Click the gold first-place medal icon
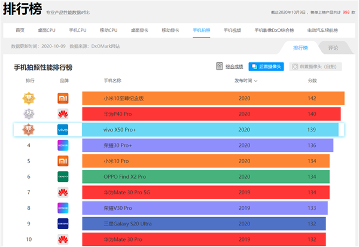The height and width of the screenshot is (247, 359). [29, 98]
